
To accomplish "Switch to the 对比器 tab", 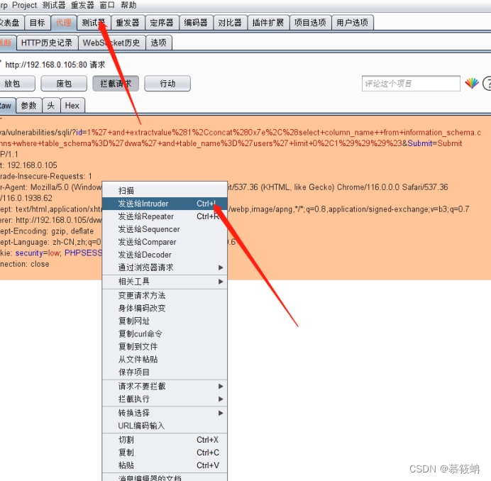I will [230, 23].
